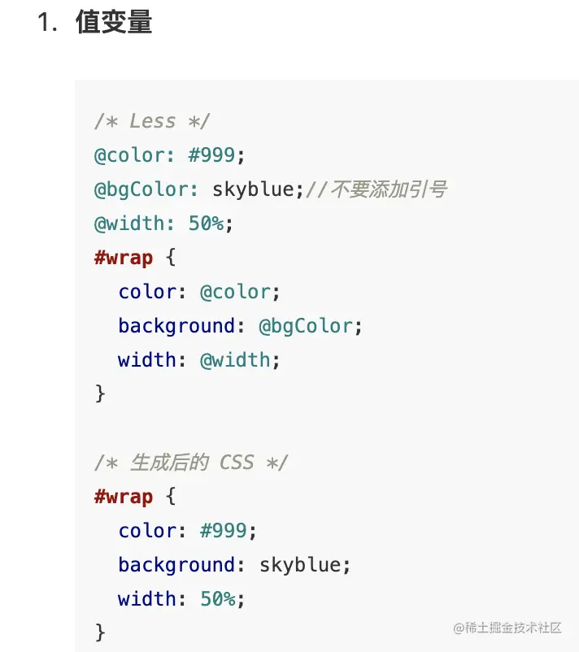Click the list number 1 marker
This screenshot has height=652, width=579.
tap(47, 22)
